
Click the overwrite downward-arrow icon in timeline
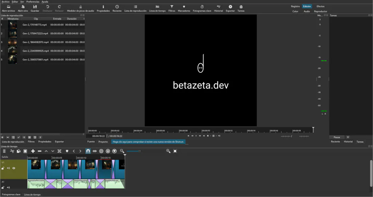pyautogui.click(x=53, y=151)
